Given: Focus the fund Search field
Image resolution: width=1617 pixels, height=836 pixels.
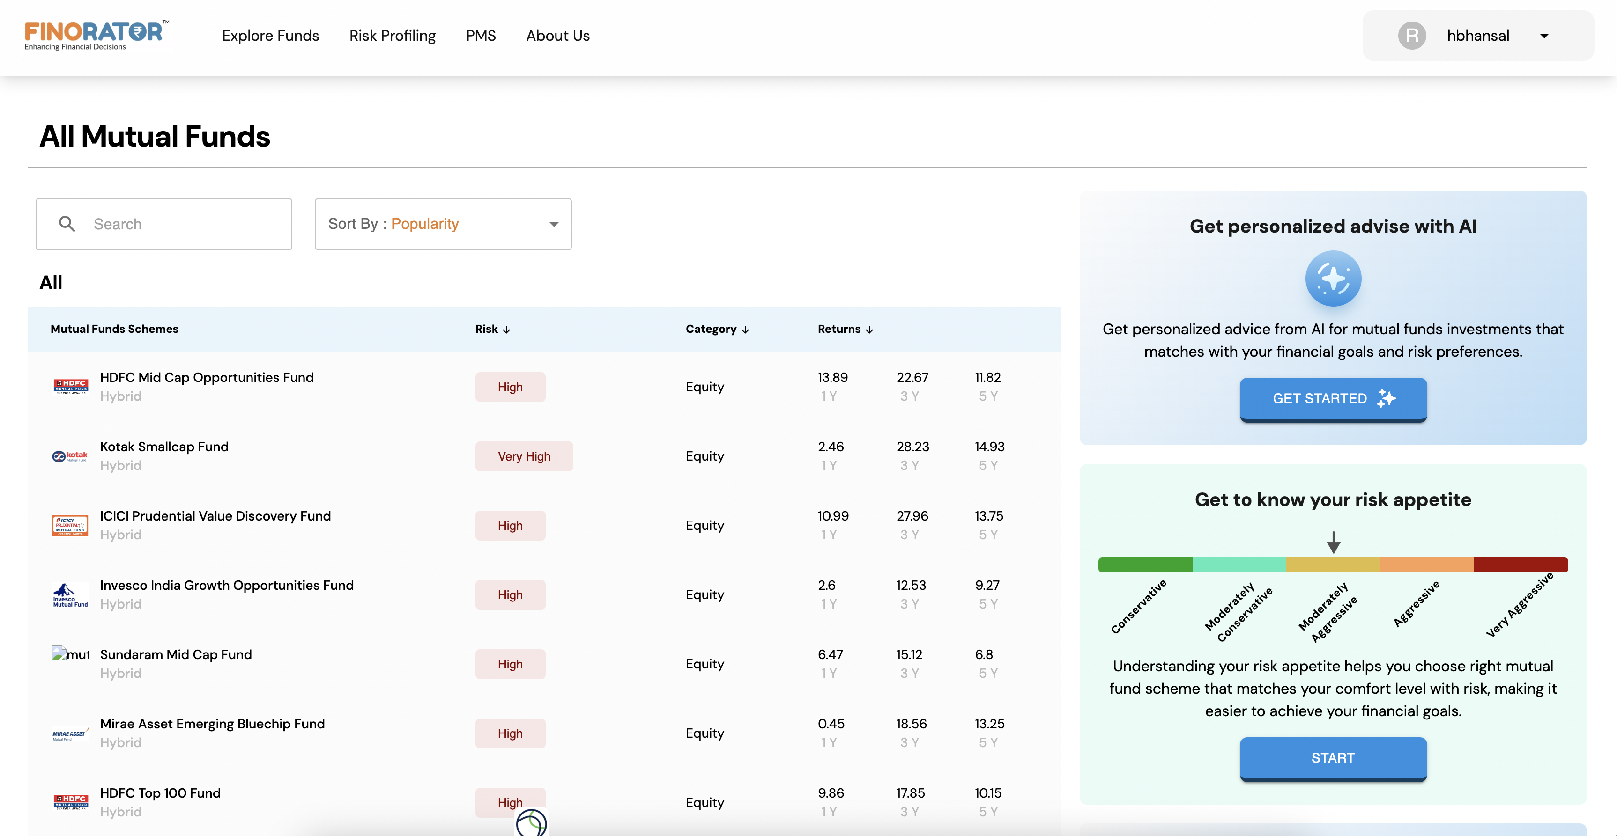Looking at the screenshot, I should click(164, 224).
